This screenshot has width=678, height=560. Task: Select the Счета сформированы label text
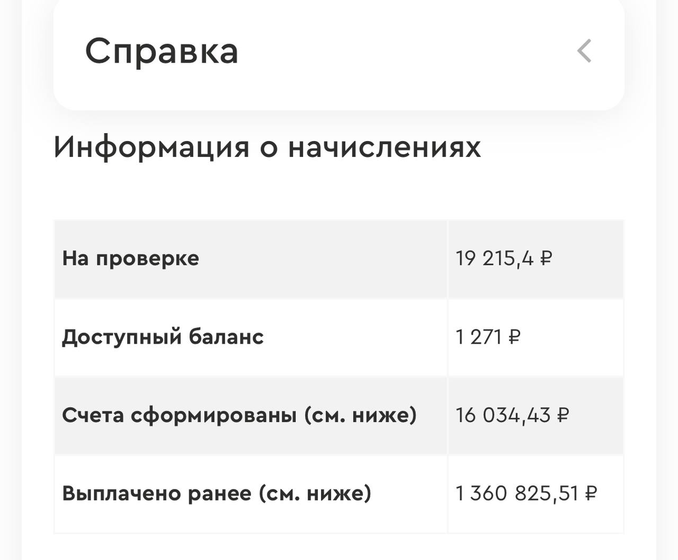point(180,415)
